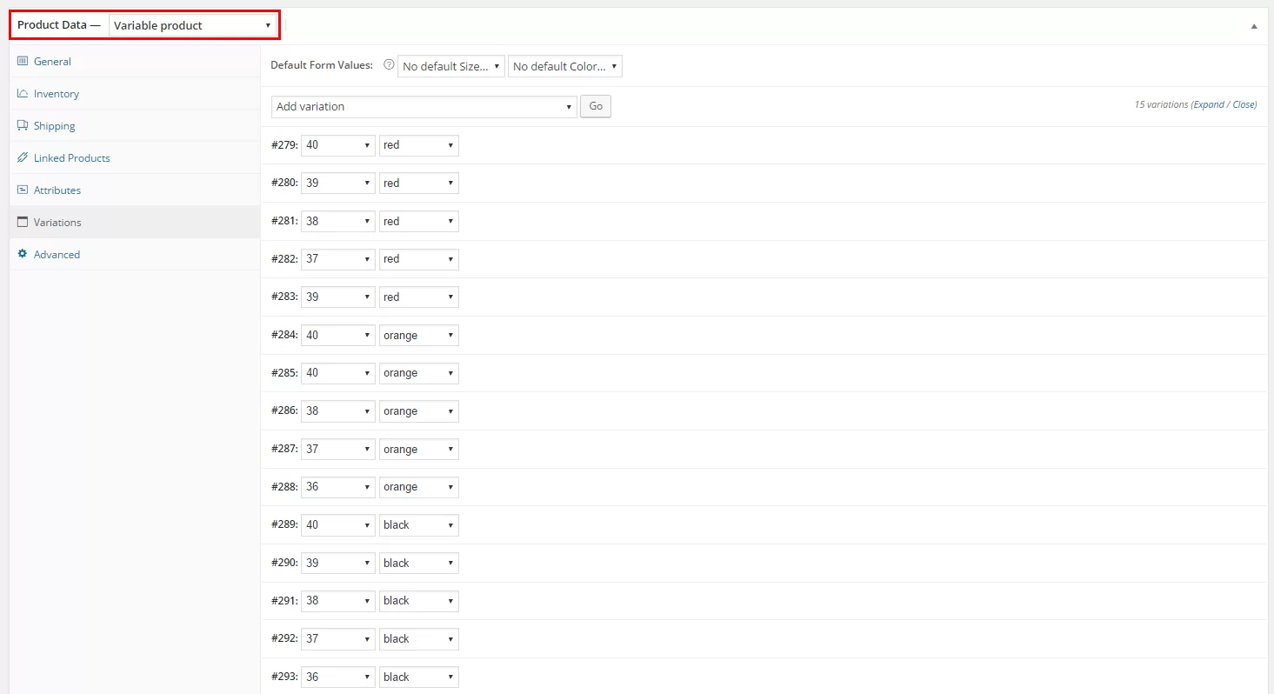Expand the Add variation actions dropdown
1274x694 pixels.
click(x=422, y=106)
